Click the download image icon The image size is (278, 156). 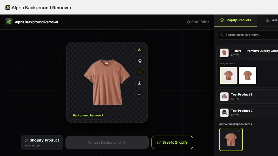(x=140, y=83)
